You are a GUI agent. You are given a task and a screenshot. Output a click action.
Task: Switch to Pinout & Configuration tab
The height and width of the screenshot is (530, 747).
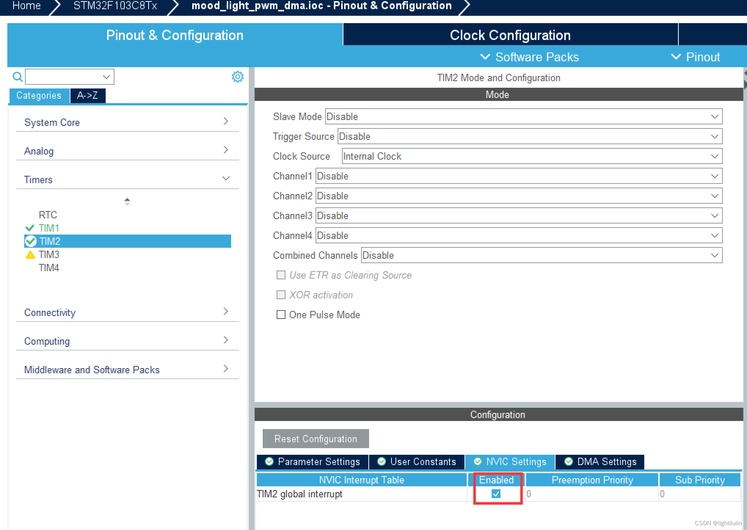click(x=175, y=35)
